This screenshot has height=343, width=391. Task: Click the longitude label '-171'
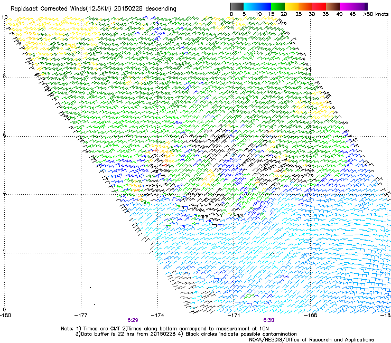pos(234,316)
